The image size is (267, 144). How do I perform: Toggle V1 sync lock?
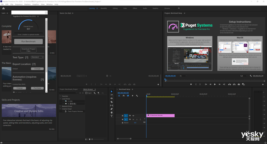click(x=130, y=115)
